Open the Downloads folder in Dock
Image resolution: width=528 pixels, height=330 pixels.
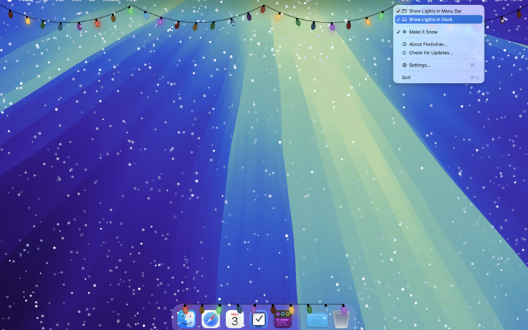(317, 319)
